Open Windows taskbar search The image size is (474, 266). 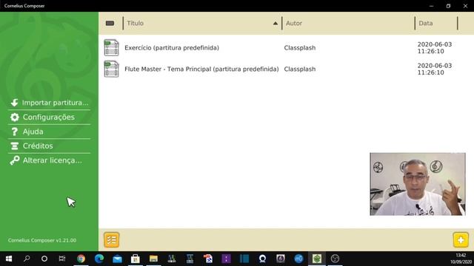pos(27,259)
